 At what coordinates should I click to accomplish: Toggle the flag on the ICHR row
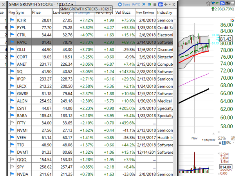(12, 20)
